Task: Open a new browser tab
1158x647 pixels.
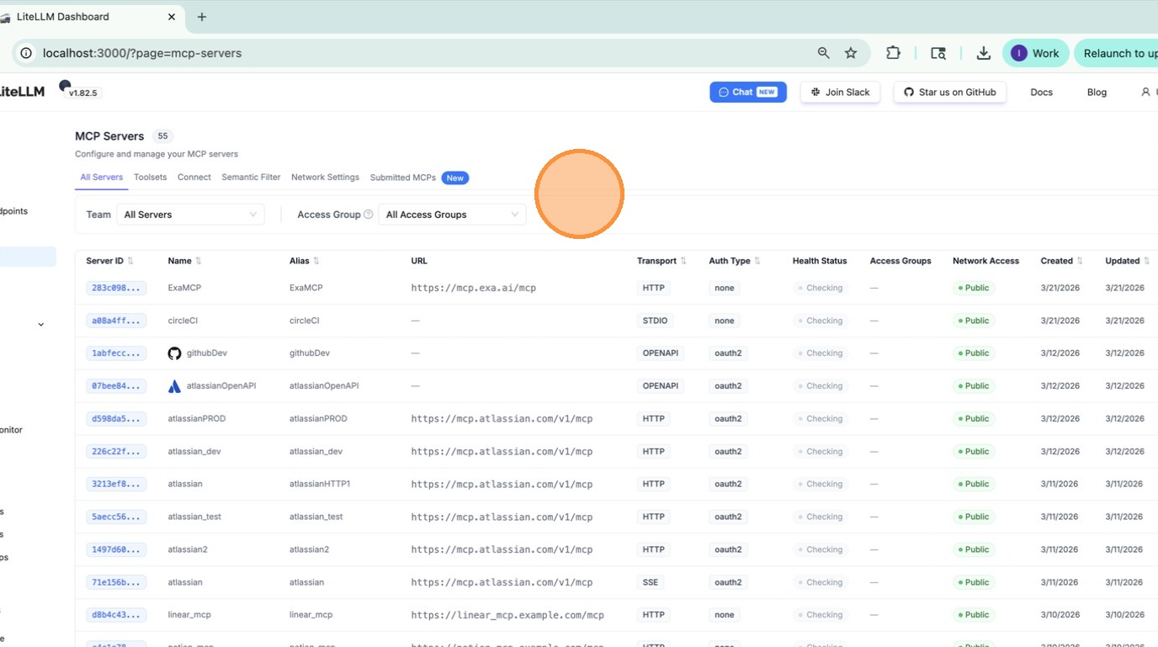Action: pos(202,17)
